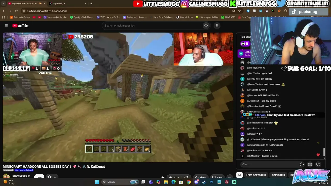The height and width of the screenshot is (186, 331).
Task: Open the LUAR ARTS bookmark
Action: (228, 17)
